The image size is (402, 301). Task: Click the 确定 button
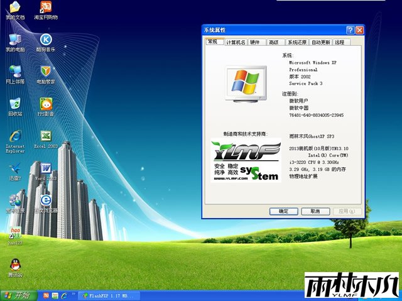click(283, 212)
